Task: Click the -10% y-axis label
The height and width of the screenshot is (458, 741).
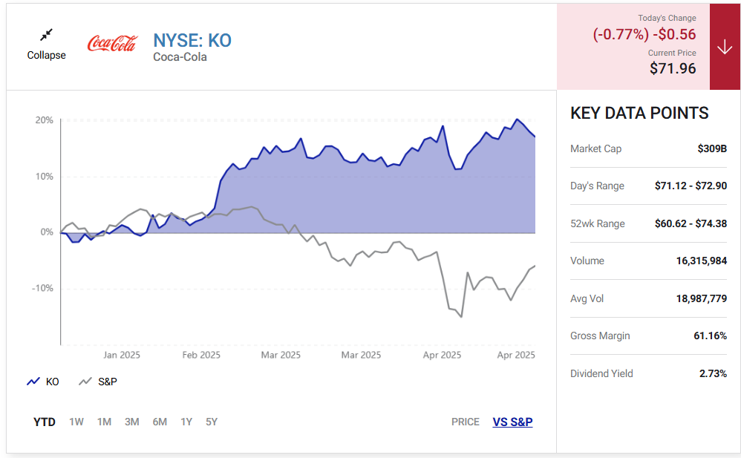Action: (42, 288)
